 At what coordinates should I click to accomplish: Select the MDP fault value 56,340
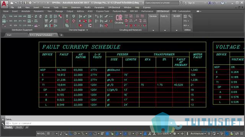61,70
